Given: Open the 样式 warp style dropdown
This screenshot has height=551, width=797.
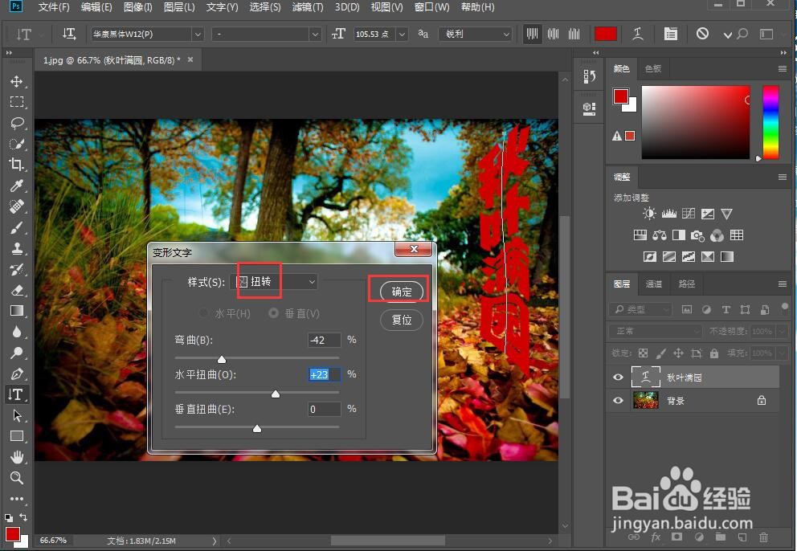Looking at the screenshot, I should (274, 282).
